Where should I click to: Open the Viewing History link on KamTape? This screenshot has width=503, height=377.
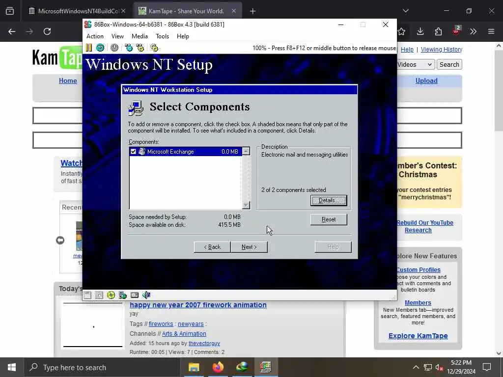pyautogui.click(x=442, y=50)
